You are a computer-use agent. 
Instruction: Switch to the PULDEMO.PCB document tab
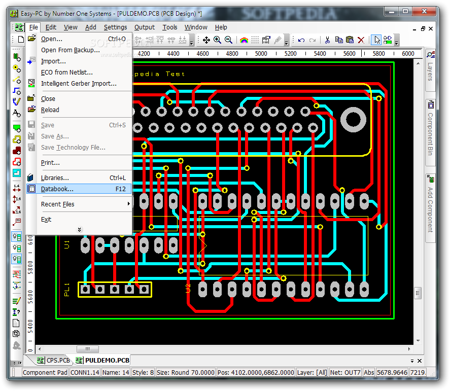click(102, 360)
